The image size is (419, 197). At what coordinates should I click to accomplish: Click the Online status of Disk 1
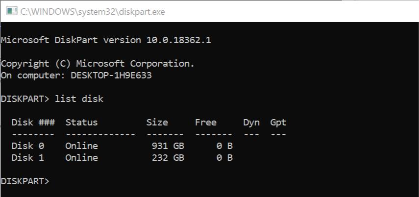click(x=81, y=158)
